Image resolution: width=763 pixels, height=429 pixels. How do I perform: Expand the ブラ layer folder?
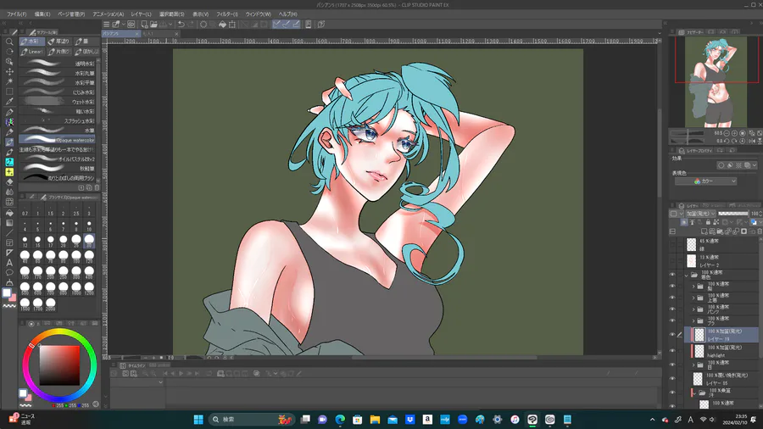[x=693, y=321]
